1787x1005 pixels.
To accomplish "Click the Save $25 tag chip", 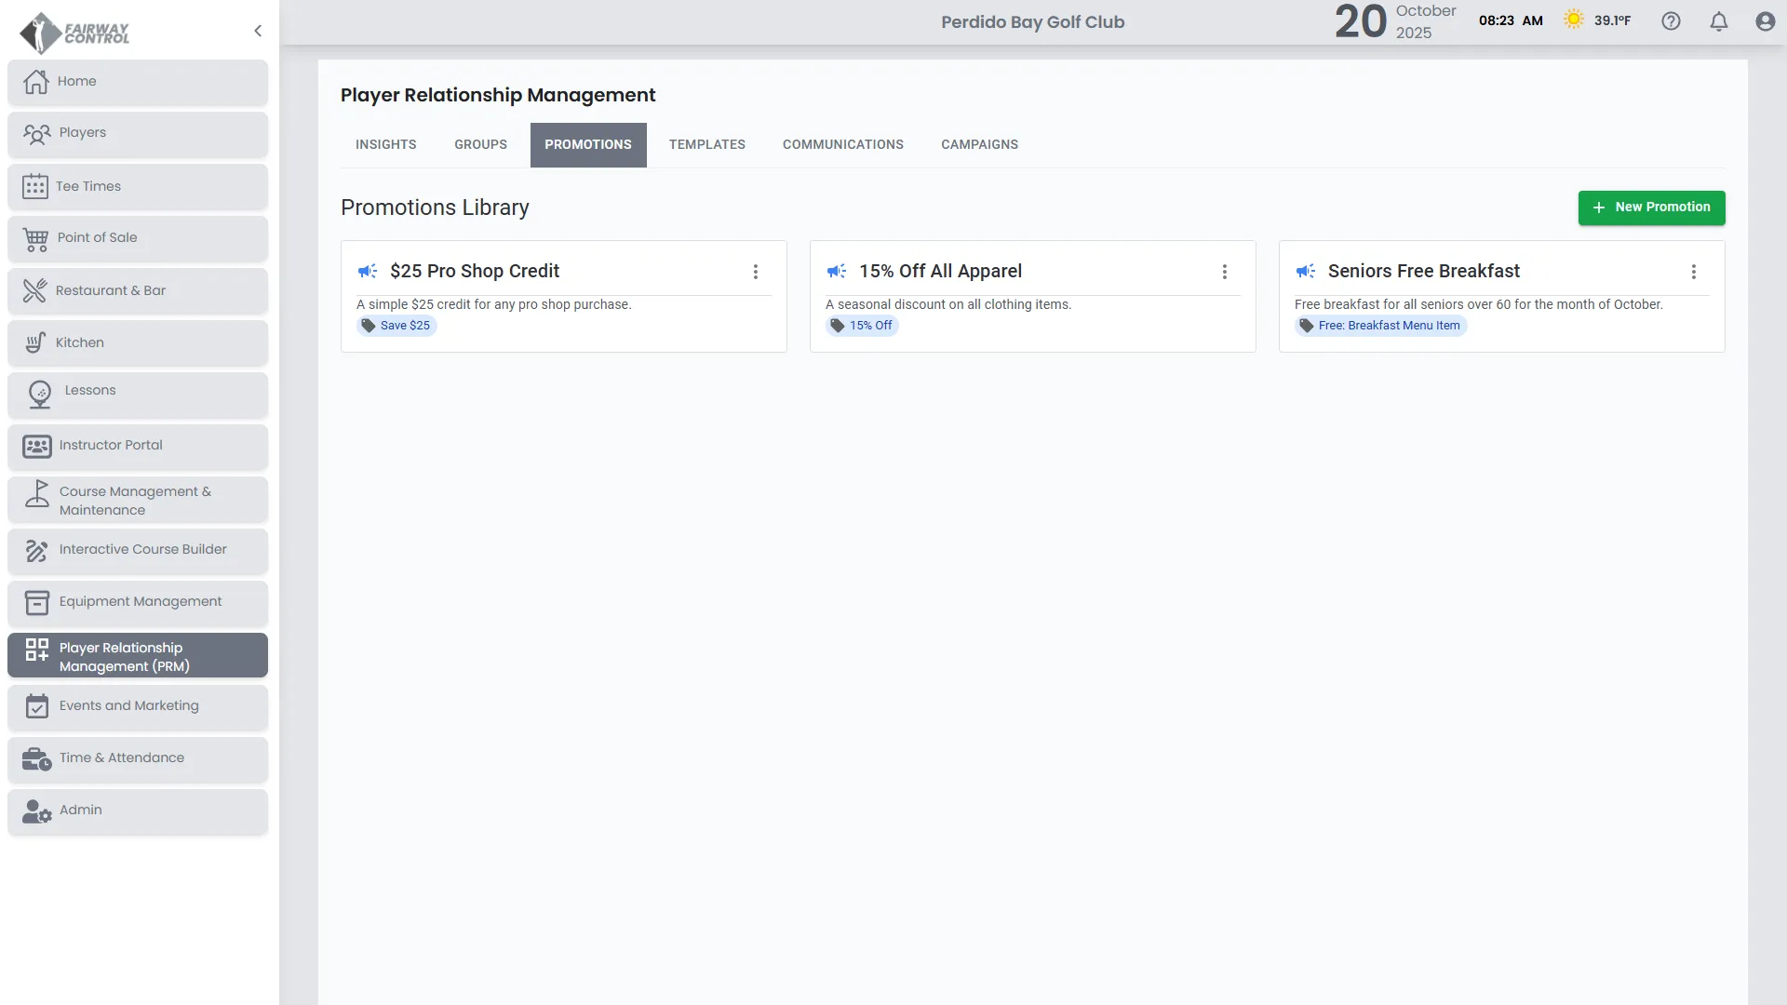I will point(397,326).
